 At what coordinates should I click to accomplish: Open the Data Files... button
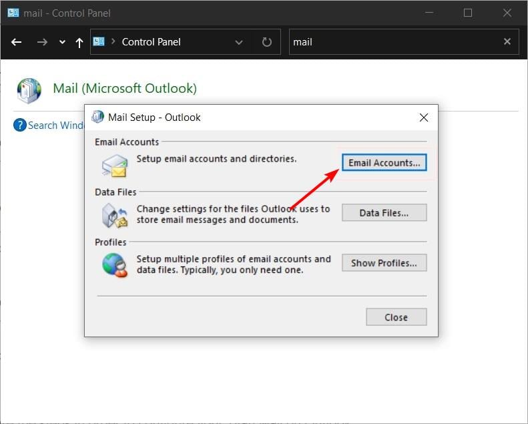(384, 213)
